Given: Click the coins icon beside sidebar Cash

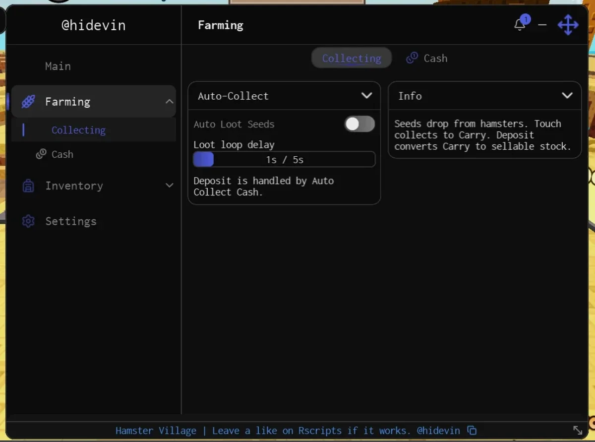Looking at the screenshot, I should pos(41,154).
